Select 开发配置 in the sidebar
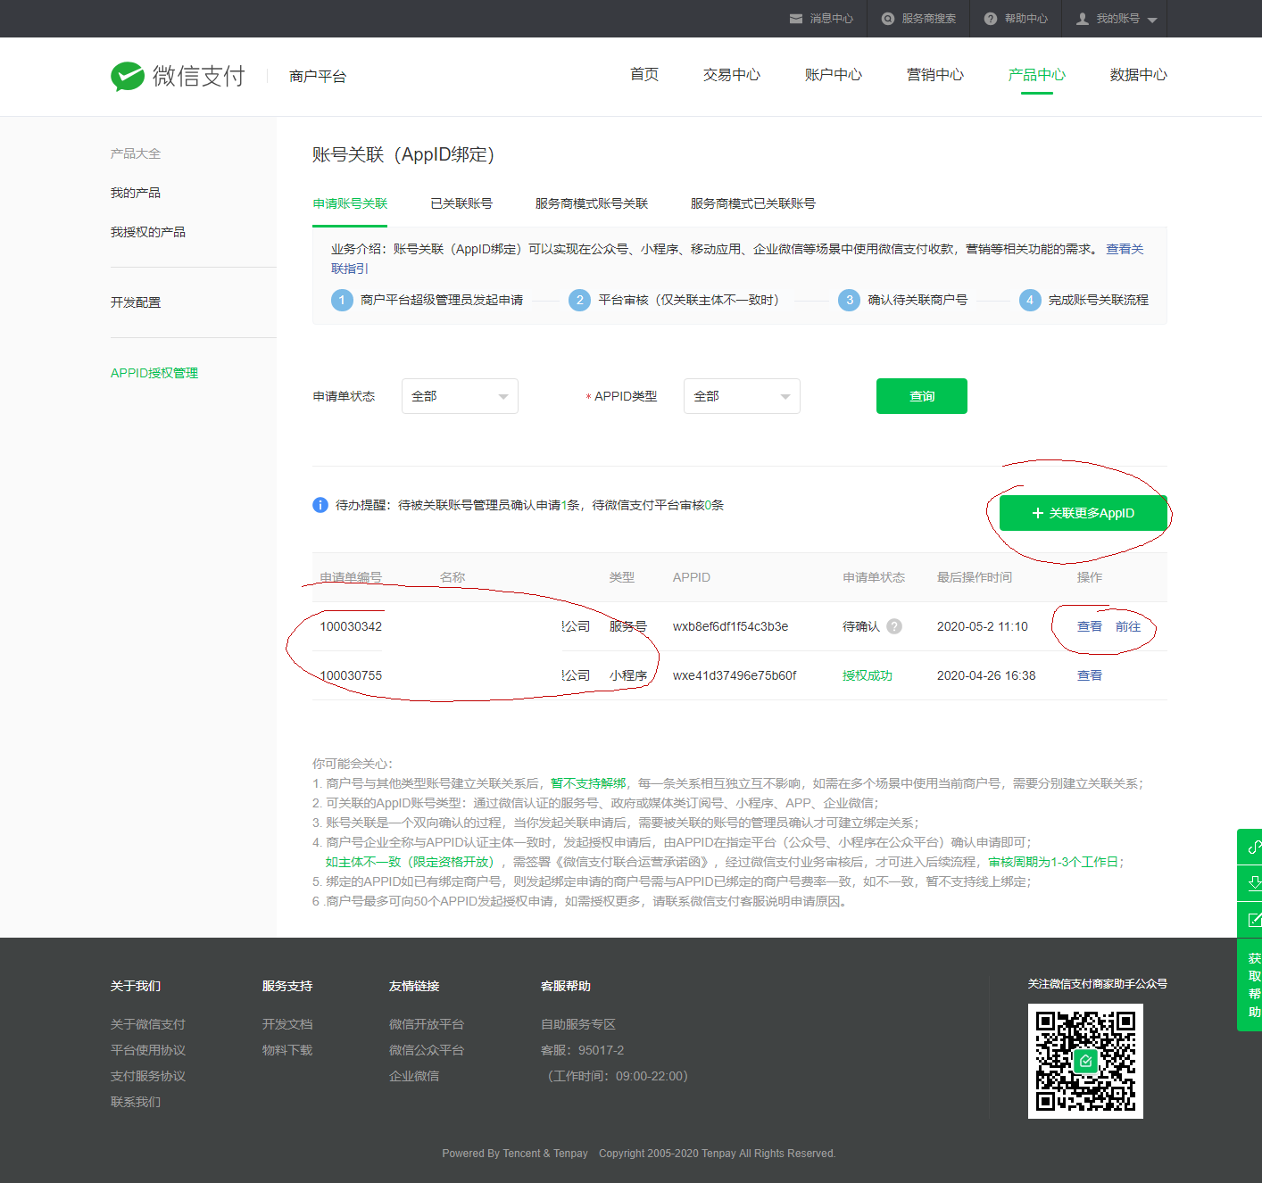1262x1183 pixels. click(x=136, y=302)
